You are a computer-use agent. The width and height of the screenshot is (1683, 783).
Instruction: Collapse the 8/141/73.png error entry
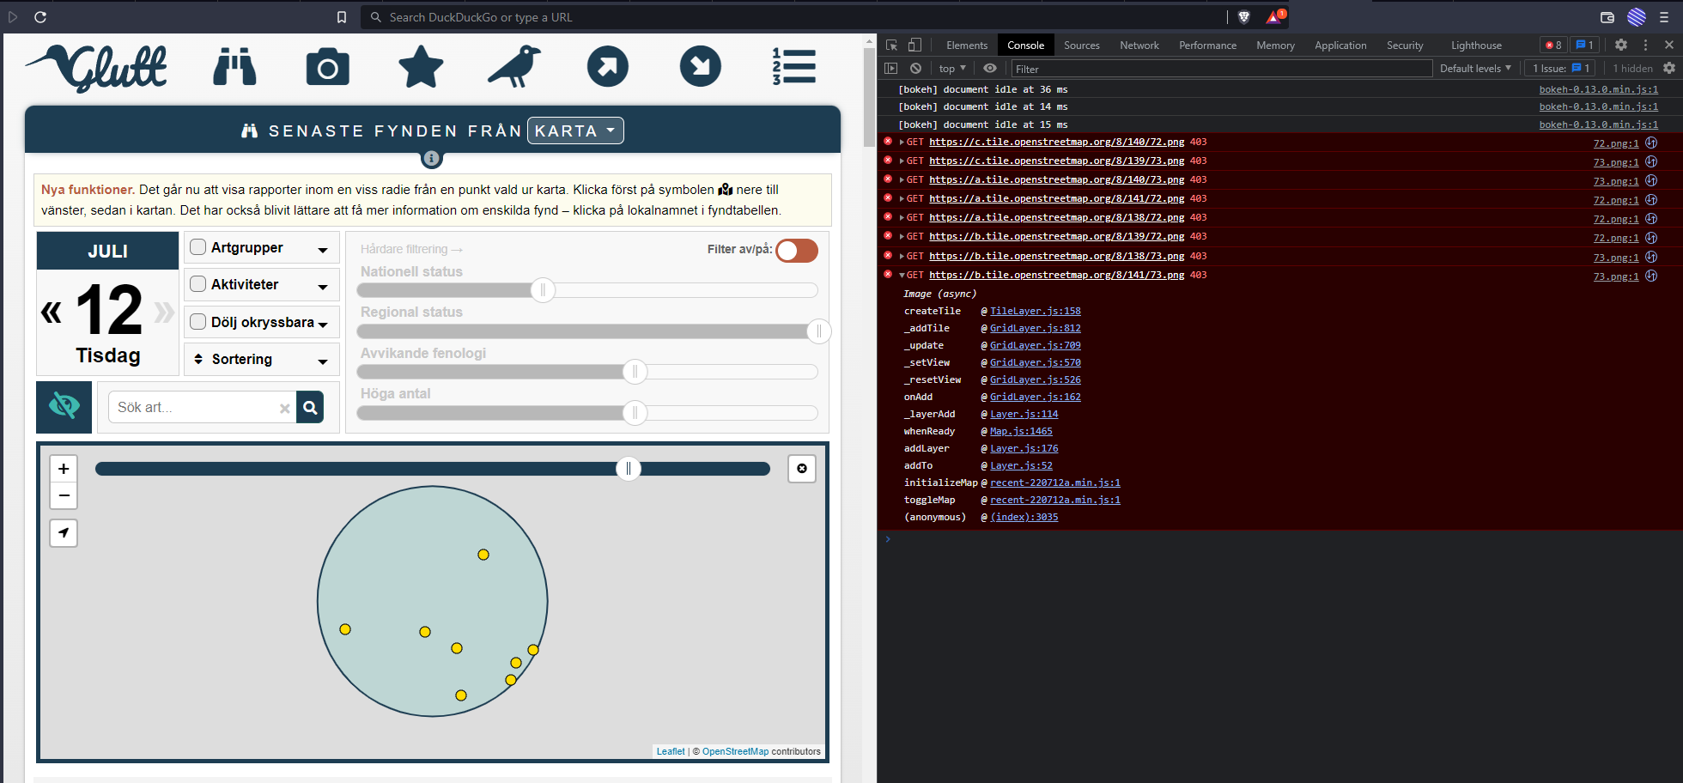[902, 276]
